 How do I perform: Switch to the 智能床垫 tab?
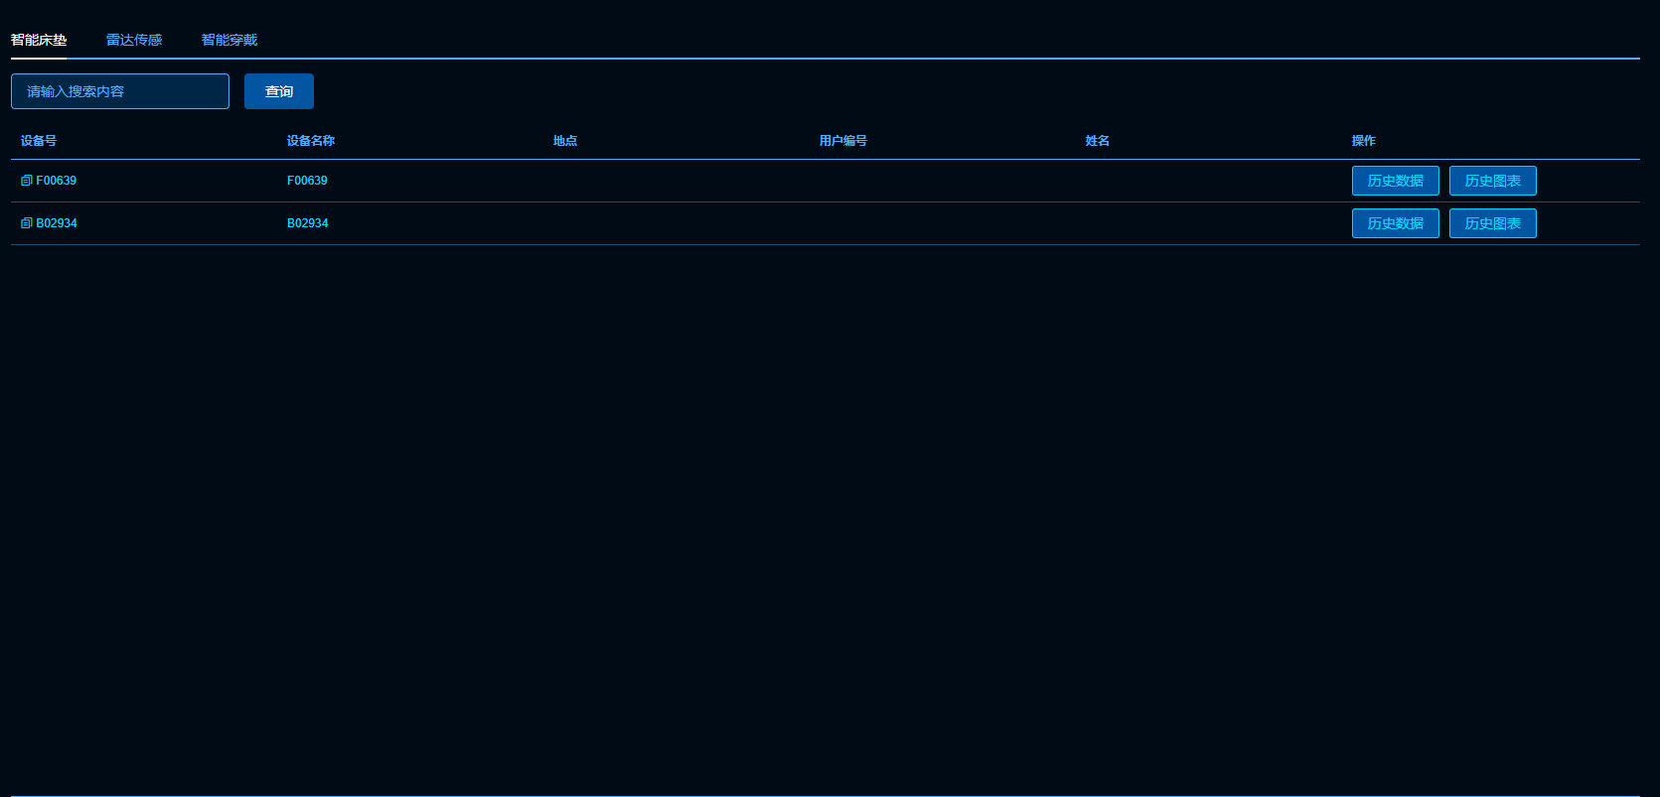tap(39, 40)
